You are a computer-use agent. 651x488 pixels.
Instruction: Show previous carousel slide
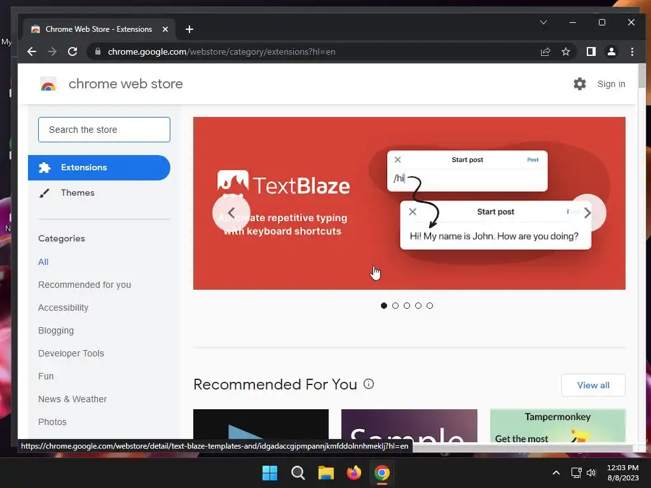231,213
